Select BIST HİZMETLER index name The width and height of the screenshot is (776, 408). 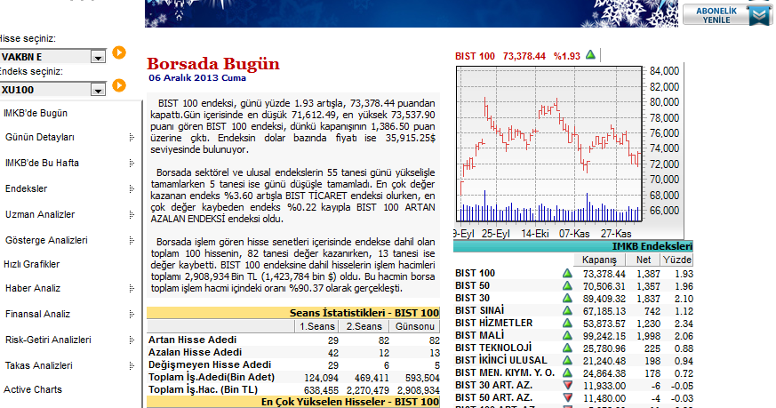[x=494, y=323]
